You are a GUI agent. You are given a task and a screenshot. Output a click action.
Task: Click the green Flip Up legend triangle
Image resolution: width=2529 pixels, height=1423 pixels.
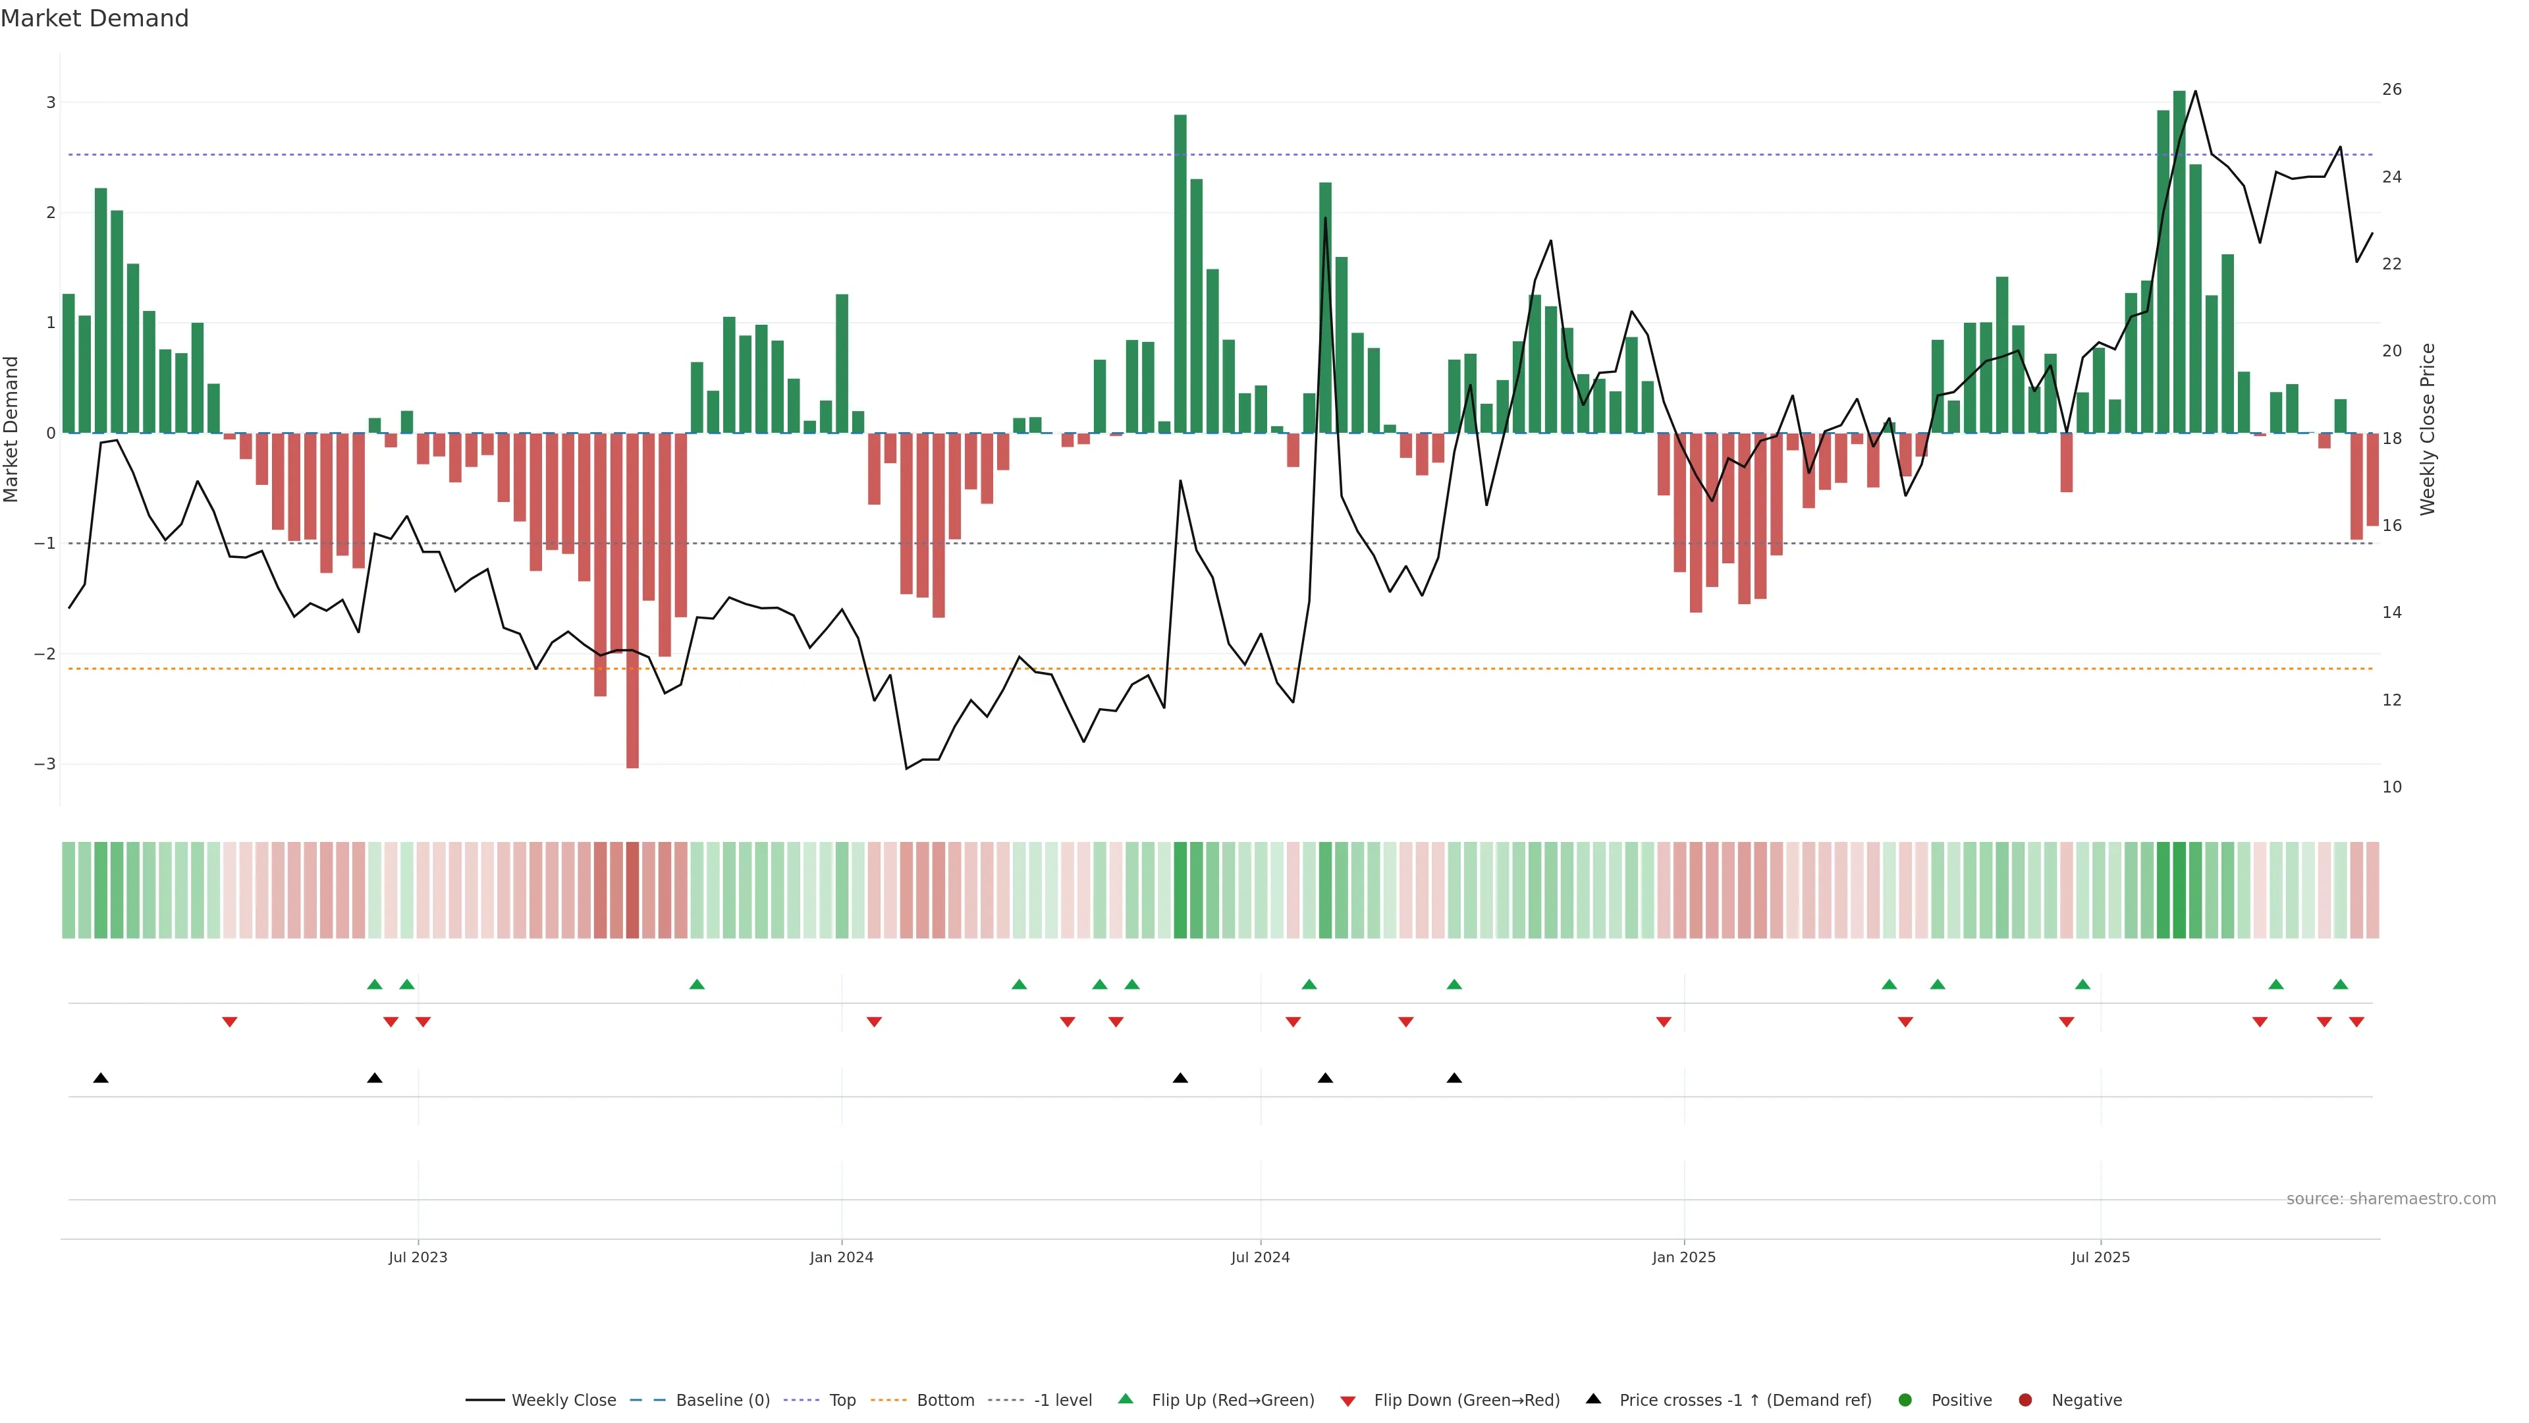(x=1125, y=1399)
